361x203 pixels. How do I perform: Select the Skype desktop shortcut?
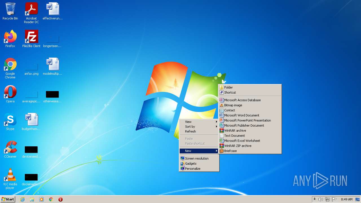(x=10, y=122)
